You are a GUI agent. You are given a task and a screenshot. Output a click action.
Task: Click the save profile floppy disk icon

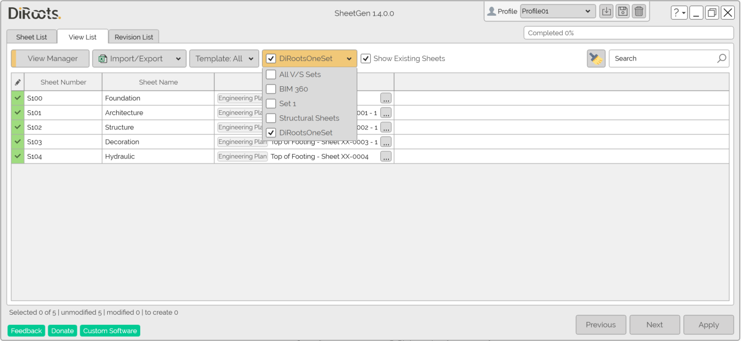(x=622, y=11)
